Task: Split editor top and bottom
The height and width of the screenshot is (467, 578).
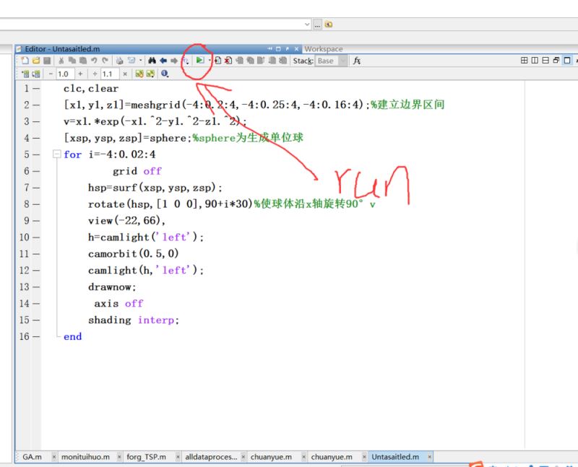Action: (545, 61)
